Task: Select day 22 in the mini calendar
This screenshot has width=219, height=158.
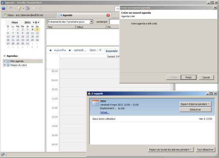Action: click(18, 40)
